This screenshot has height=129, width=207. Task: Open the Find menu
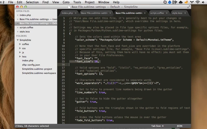(46, 2)
